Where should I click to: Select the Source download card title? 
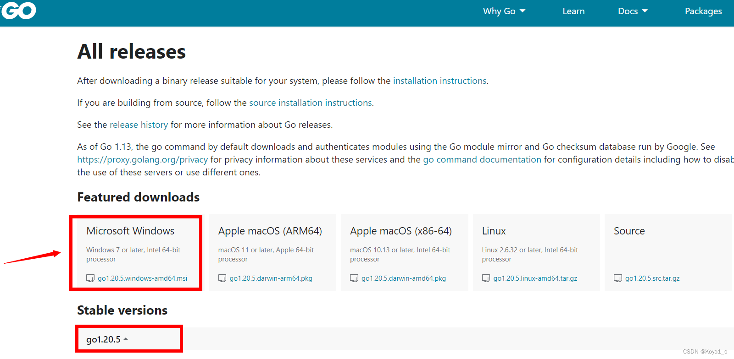point(629,231)
